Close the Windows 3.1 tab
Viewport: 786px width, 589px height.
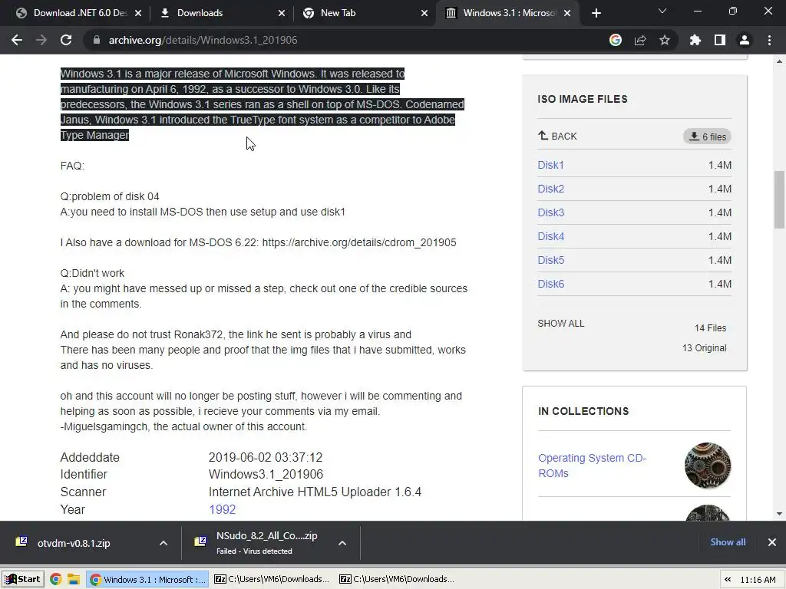(567, 13)
